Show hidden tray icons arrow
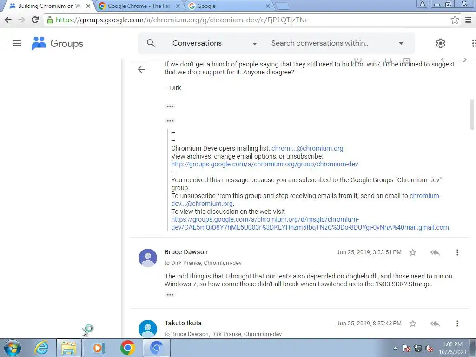This screenshot has width=476, height=357. coord(395,348)
